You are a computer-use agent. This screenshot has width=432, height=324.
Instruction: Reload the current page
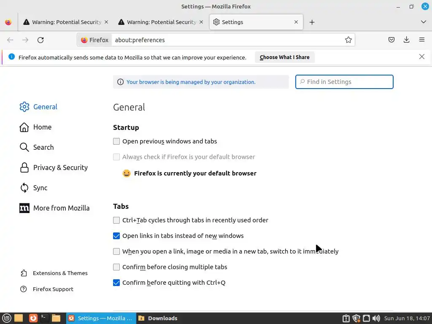coord(40,40)
